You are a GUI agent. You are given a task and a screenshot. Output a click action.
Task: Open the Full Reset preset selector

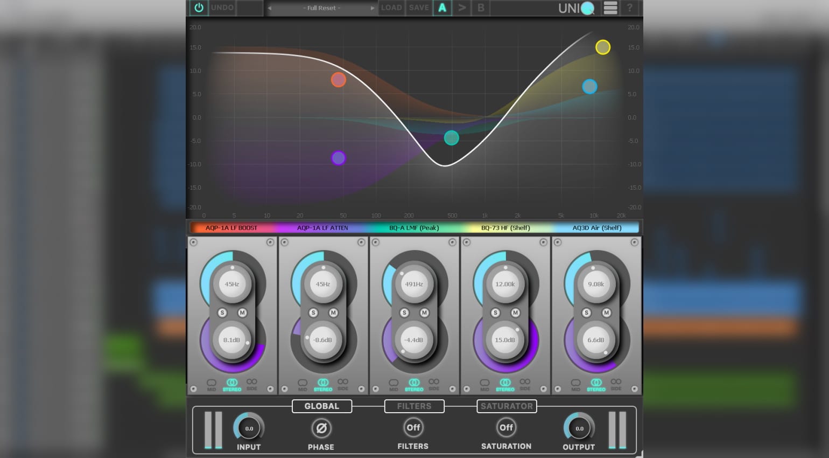point(321,8)
